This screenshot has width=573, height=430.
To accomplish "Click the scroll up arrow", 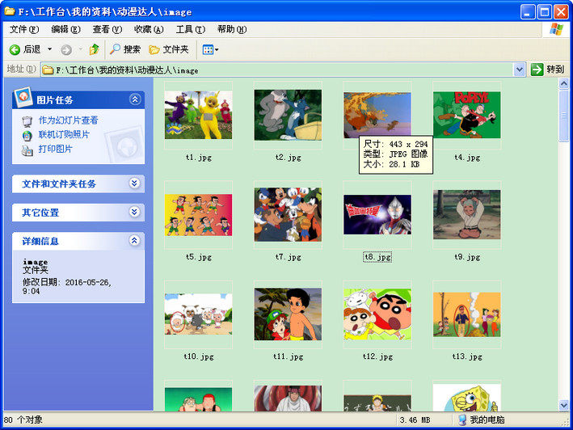I will click(x=563, y=84).
